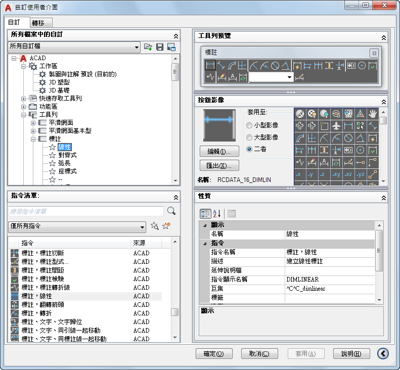Collapse the 性質 panel chevron
This screenshot has height=370, width=400.
point(383,198)
